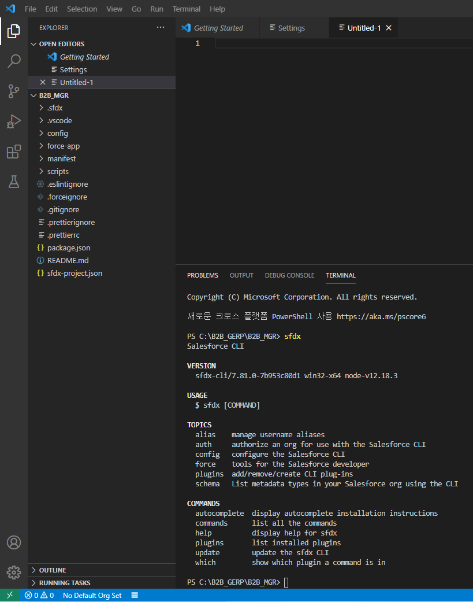Click No Default Org Set in status bar
The image size is (473, 602).
tap(92, 595)
